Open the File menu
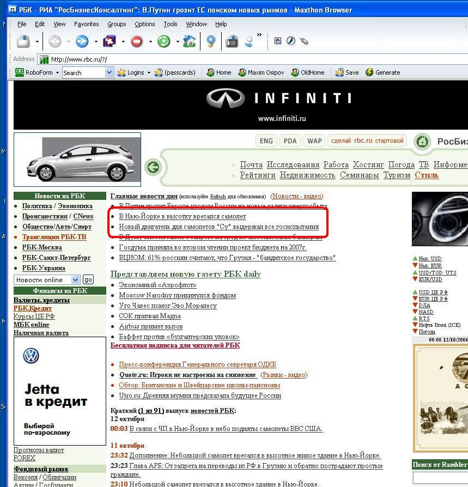Screen dimensions: 468x487 click(x=22, y=24)
